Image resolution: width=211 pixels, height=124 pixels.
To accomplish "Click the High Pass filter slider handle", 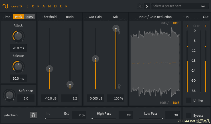I will 92,119.
